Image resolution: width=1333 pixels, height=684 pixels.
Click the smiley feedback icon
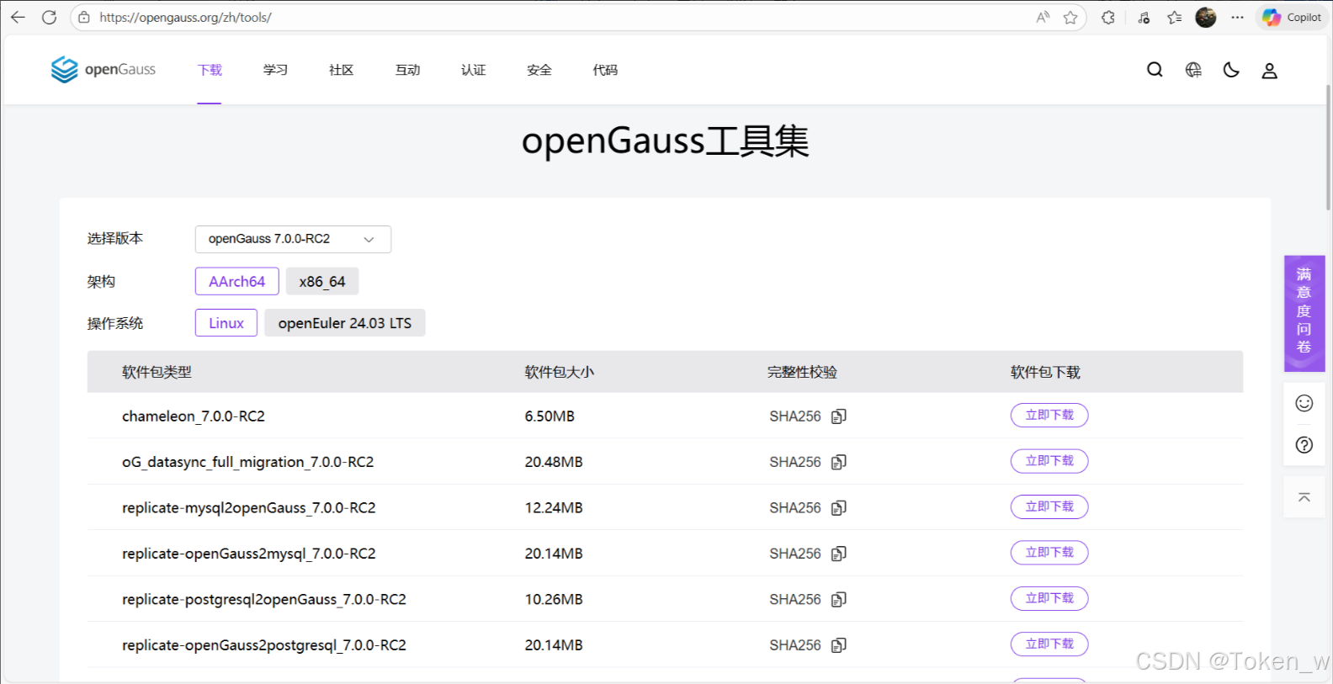pos(1304,403)
